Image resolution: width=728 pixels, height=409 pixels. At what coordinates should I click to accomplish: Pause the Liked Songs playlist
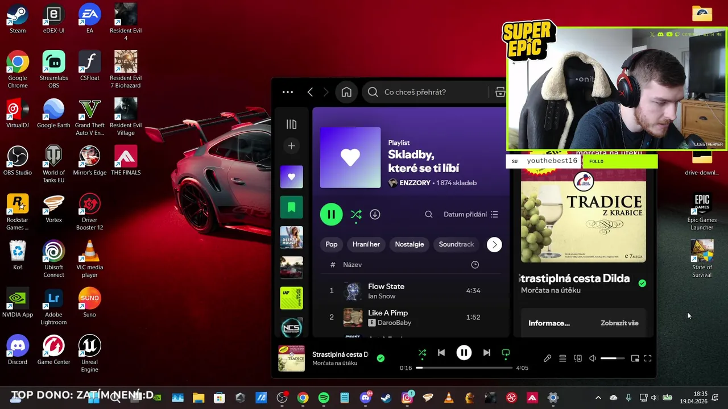point(331,214)
